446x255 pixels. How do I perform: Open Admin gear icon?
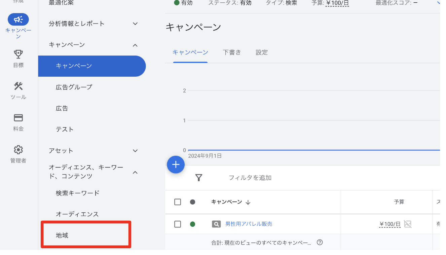18,150
